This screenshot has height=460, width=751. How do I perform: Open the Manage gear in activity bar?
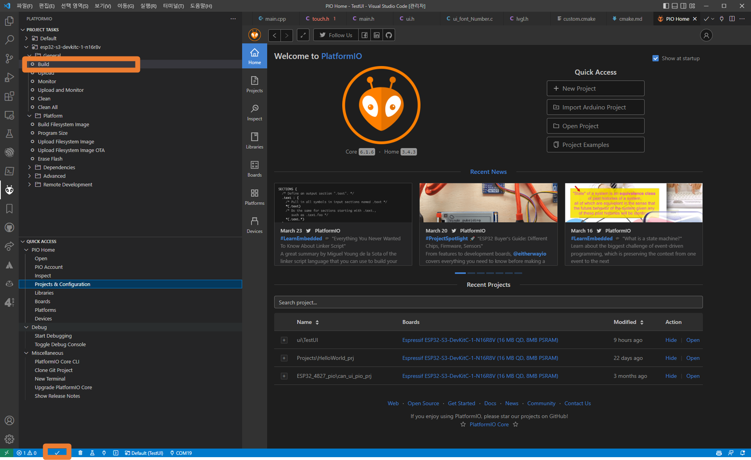(x=9, y=439)
